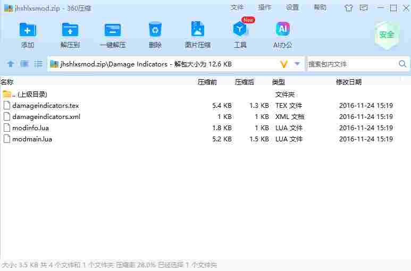Click the 删除 (Delete) trash icon
Screen dimensions: 411x271
pyautogui.click(x=155, y=29)
